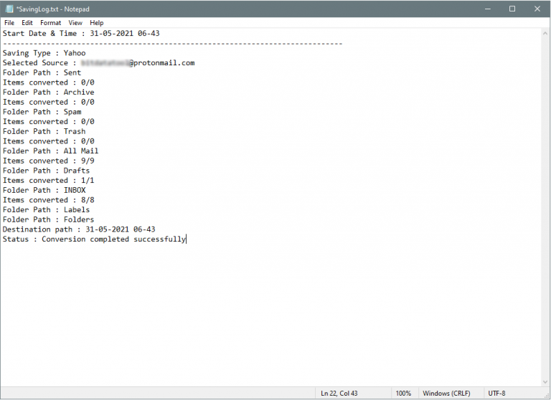Click 'Folder Path : INBOX' line

(44, 191)
